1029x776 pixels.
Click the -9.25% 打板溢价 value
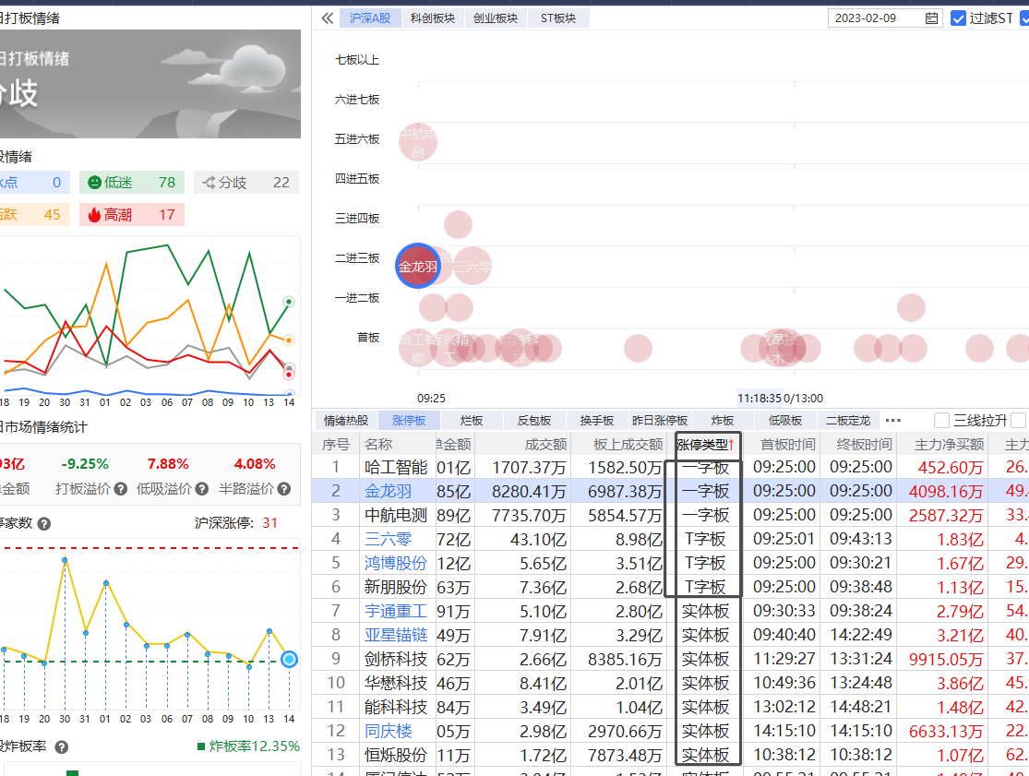pyautogui.click(x=85, y=464)
